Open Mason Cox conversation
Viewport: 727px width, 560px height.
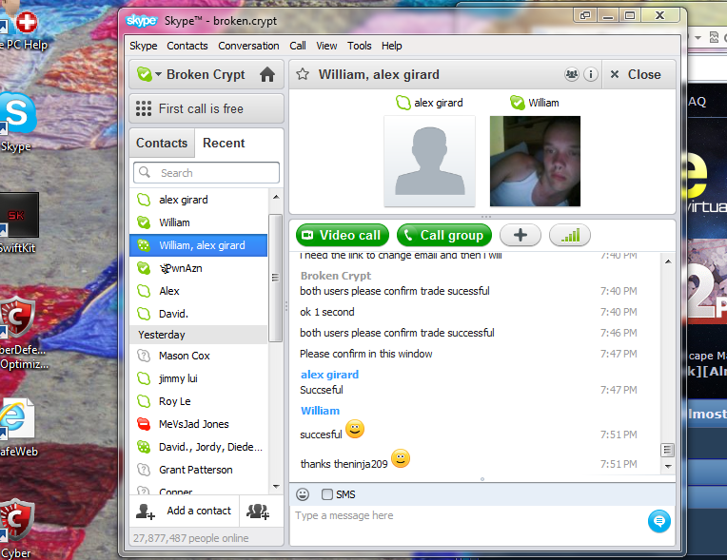coord(199,356)
